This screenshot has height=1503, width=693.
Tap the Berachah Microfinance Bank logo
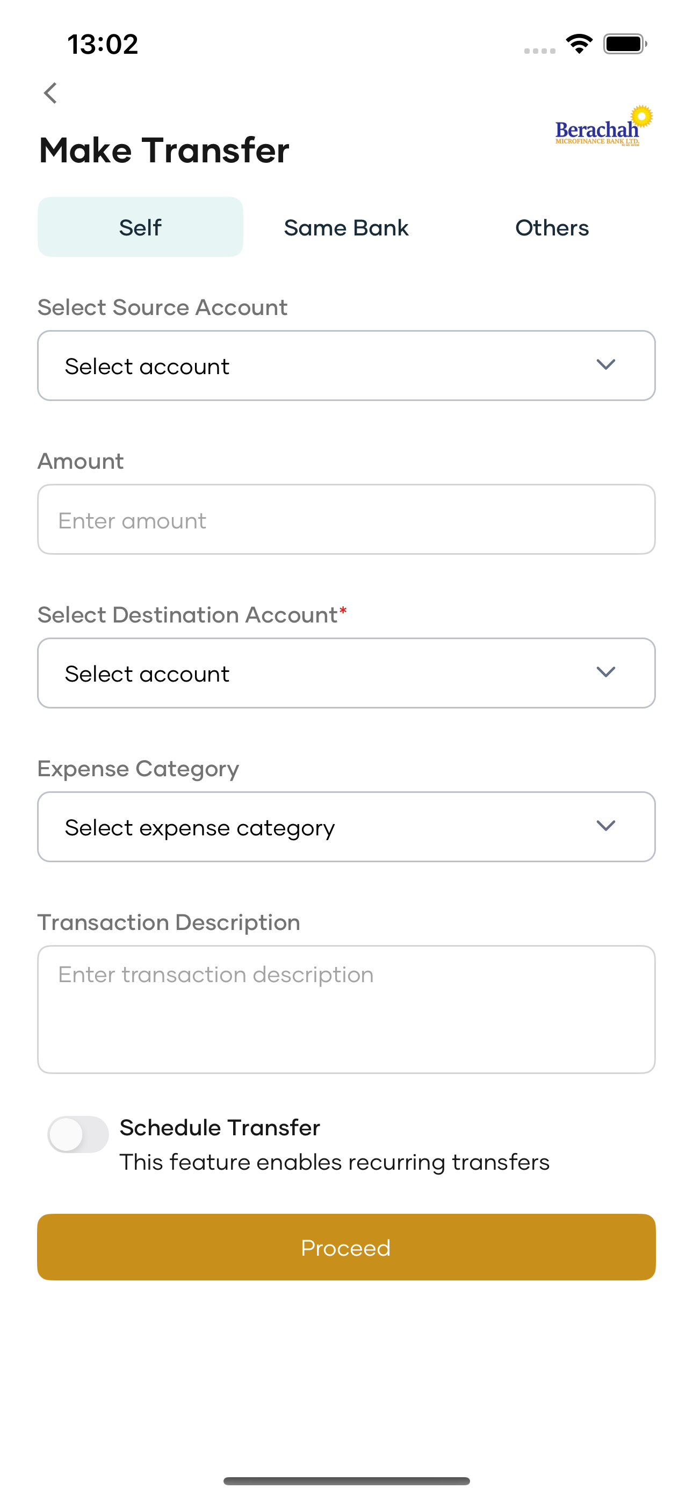(604, 126)
